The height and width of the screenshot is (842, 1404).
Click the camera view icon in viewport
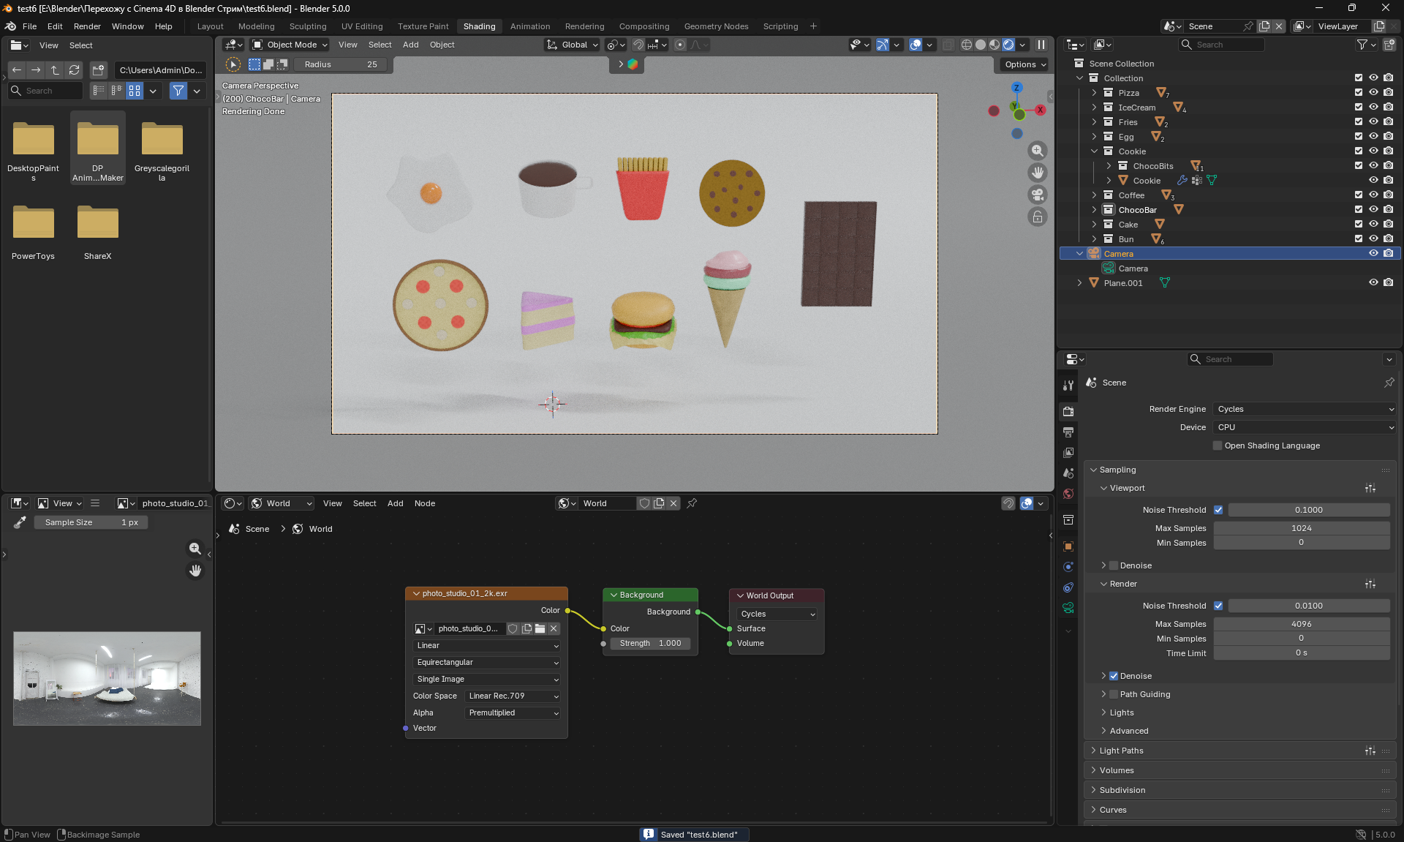1037,195
